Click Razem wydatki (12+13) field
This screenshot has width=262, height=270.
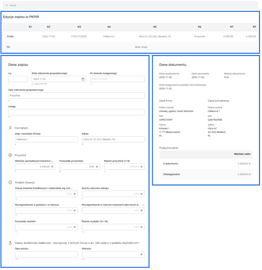(113, 227)
